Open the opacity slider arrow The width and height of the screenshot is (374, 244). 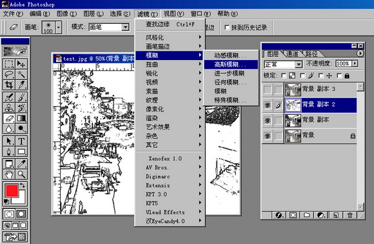point(355,63)
